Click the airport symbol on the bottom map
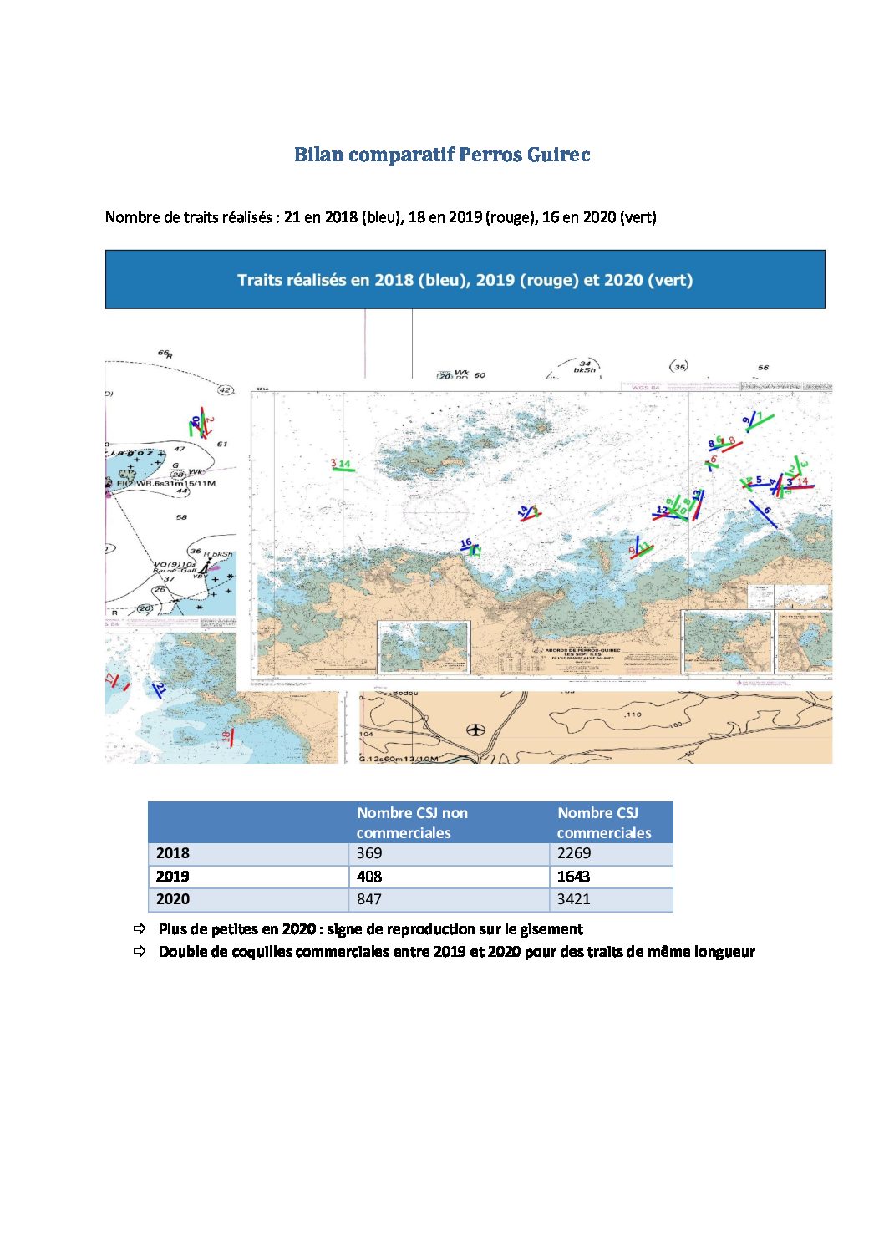The image size is (884, 1251). click(475, 730)
